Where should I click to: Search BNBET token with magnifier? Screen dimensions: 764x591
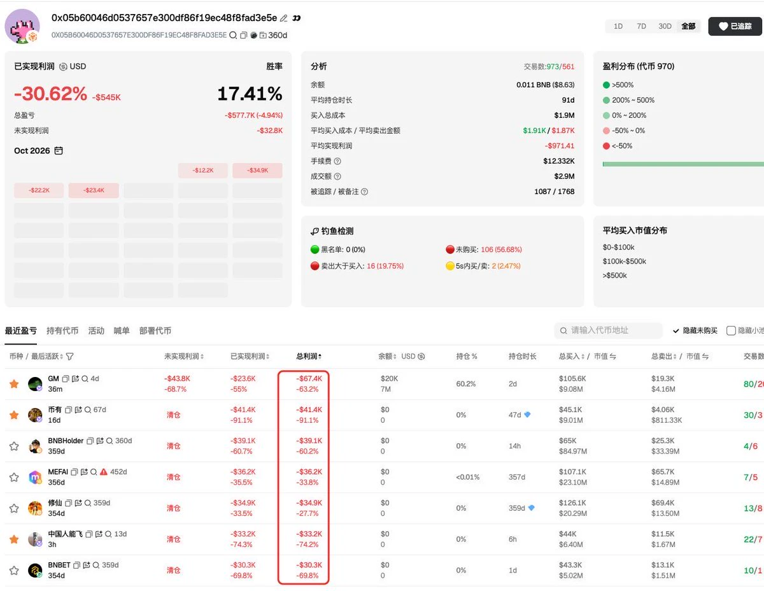tap(95, 565)
